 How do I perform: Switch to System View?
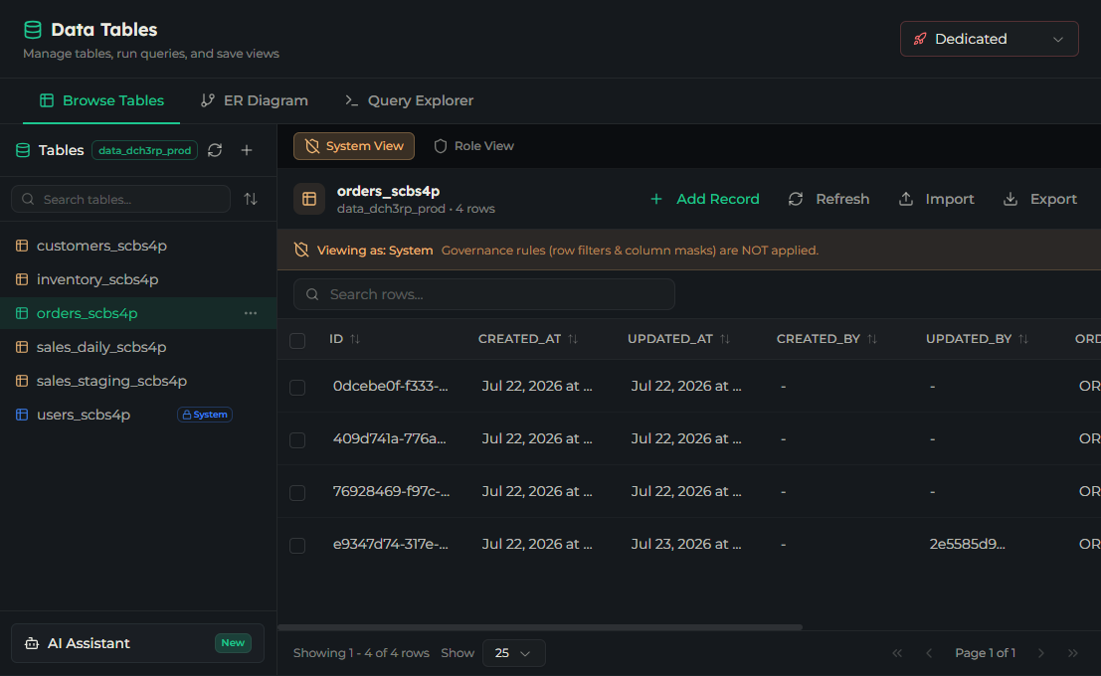point(354,146)
